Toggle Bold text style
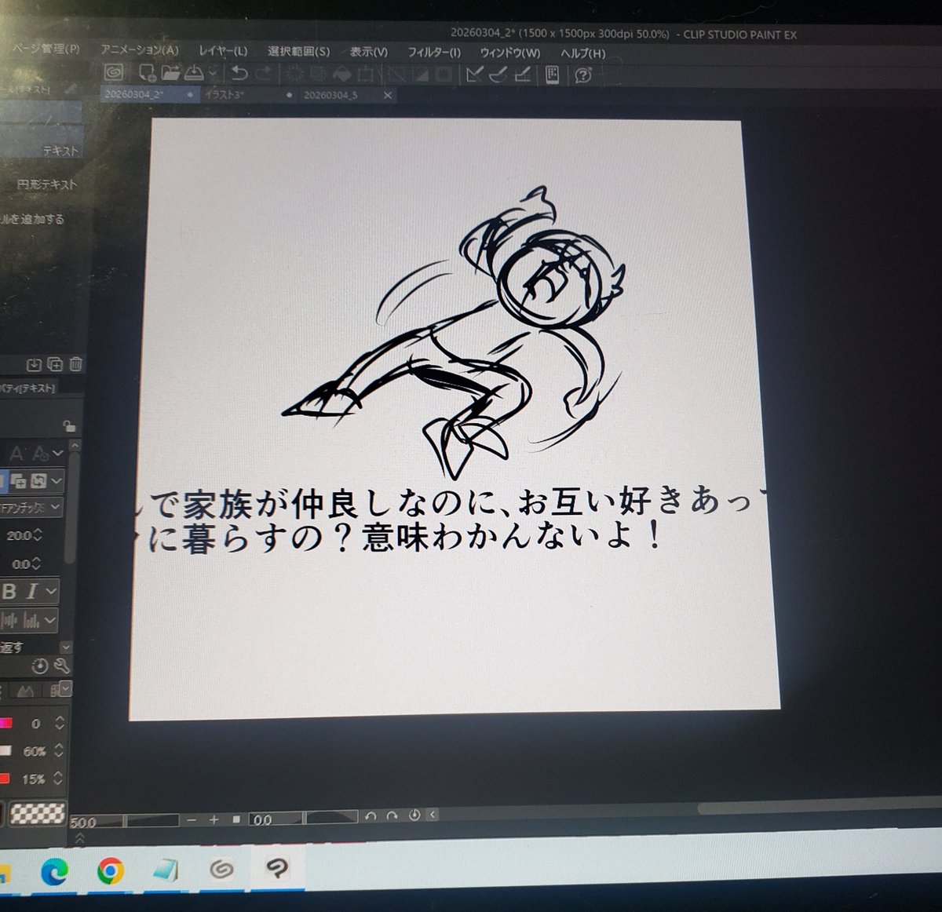Screen dimensions: 942x912 click(x=9, y=591)
